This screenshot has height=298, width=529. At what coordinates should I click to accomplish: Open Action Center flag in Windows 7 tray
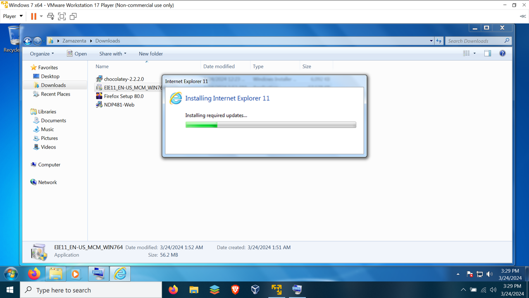tap(470, 274)
